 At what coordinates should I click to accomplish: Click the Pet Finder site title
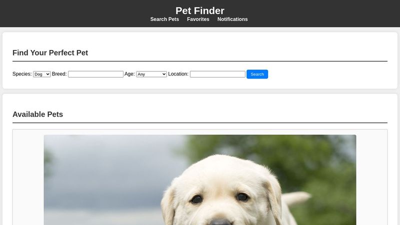coord(200,10)
